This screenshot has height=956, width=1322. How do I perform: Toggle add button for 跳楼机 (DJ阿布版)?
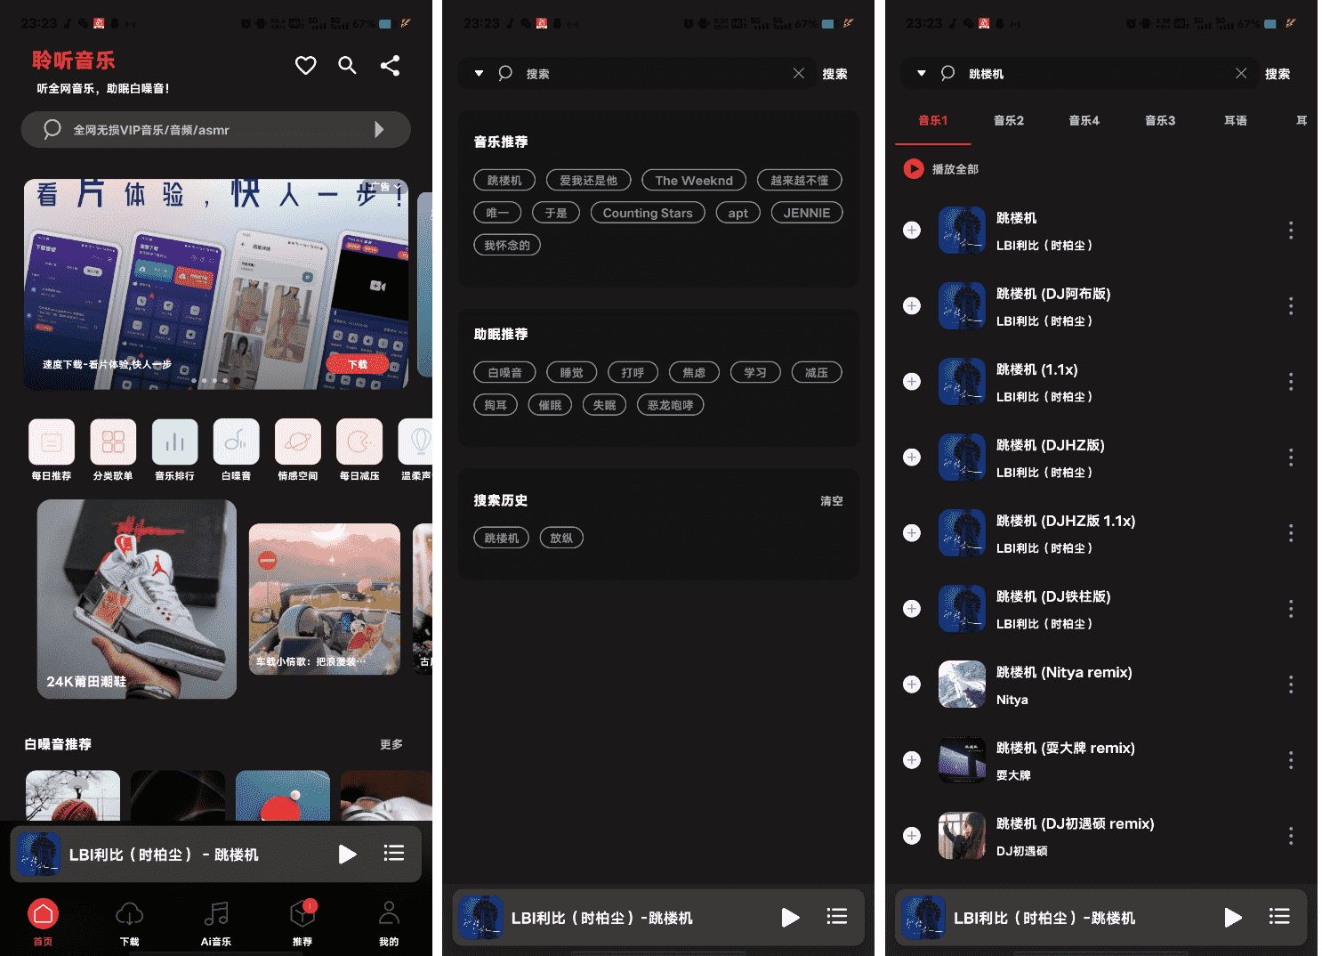pyautogui.click(x=912, y=306)
